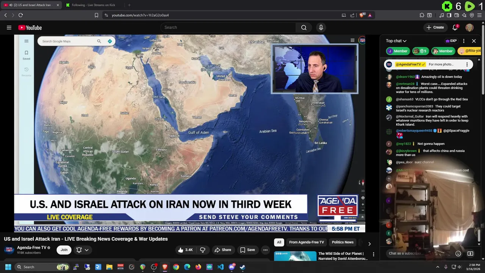Open Steam from the taskbar
This screenshot has height=273, width=485.
point(242,267)
